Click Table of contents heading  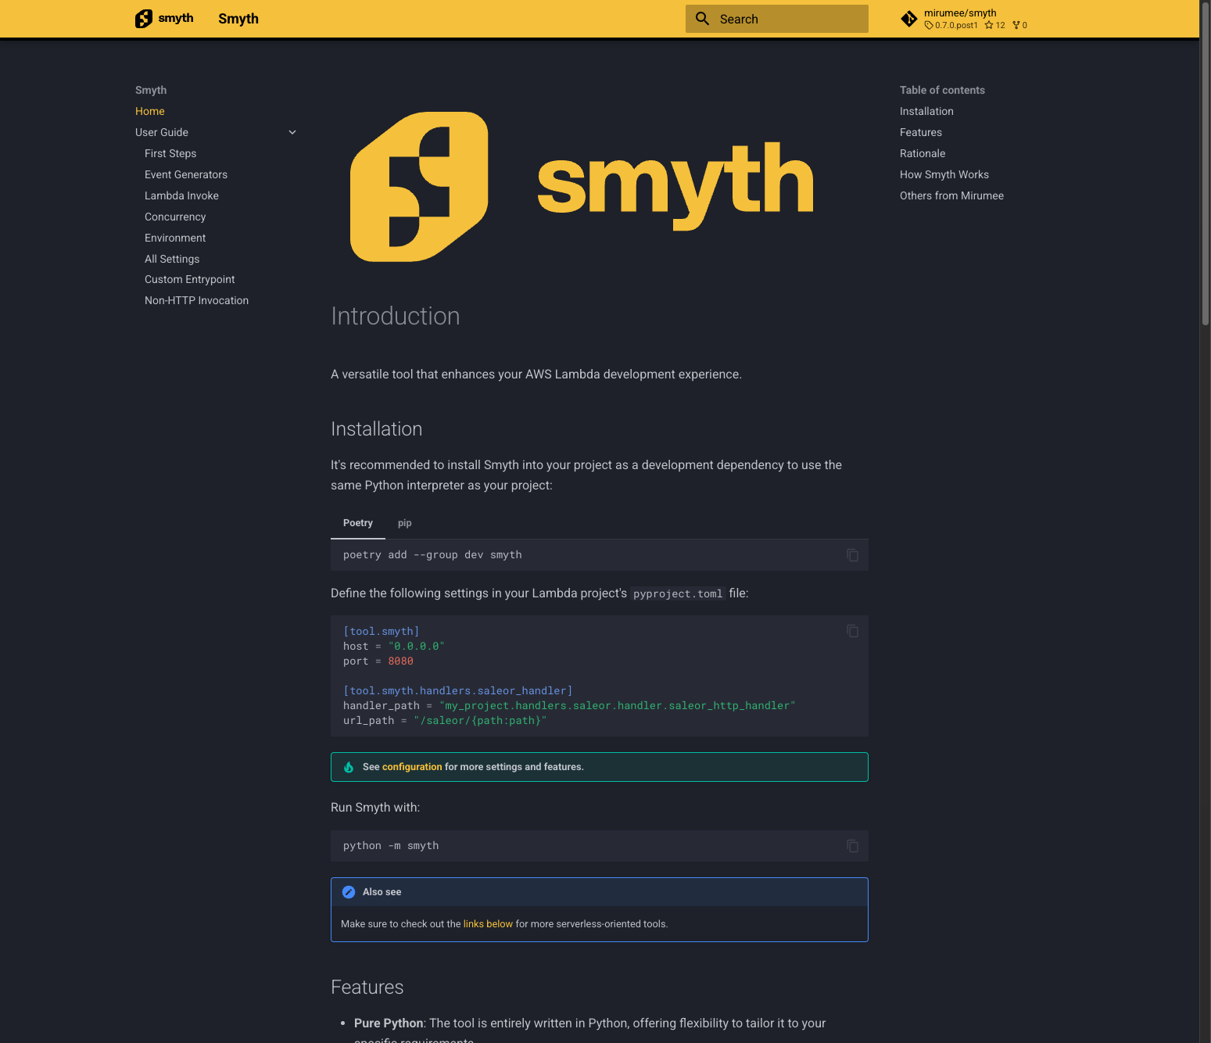click(x=942, y=90)
